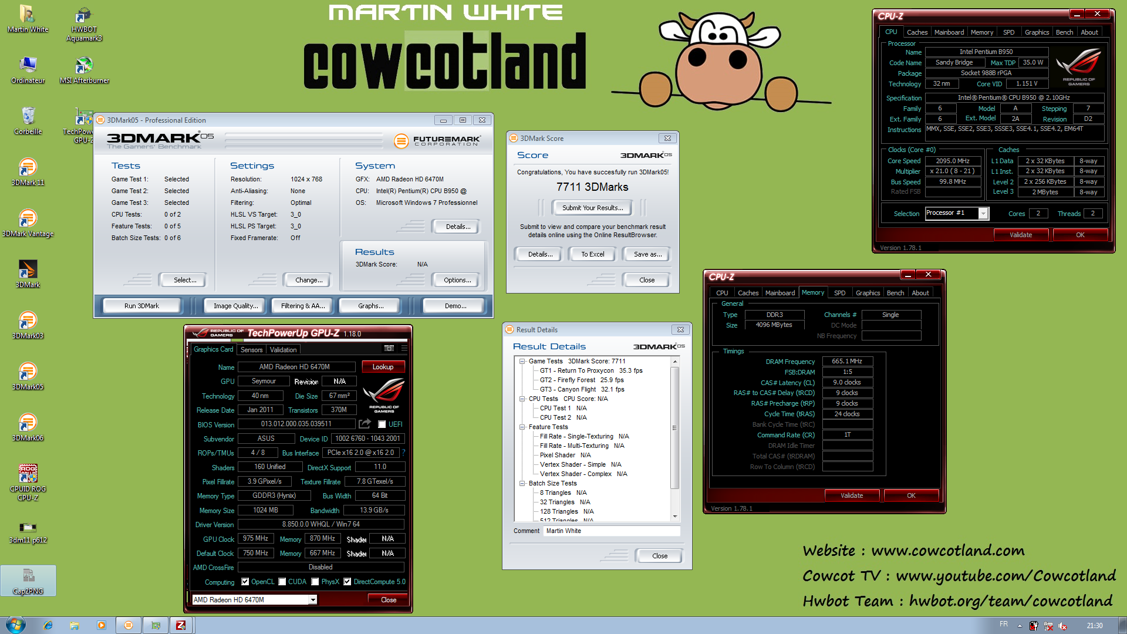Click the Image Quality button
Screen dimensions: 1127x634
[235, 306]
